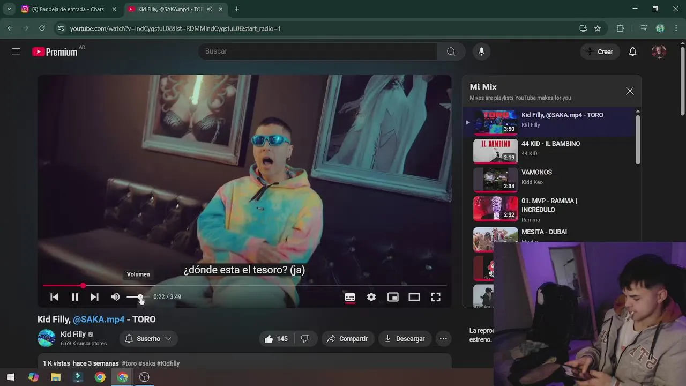686x386 pixels.
Task: Bookmark this page with star icon
Action: tap(598, 28)
